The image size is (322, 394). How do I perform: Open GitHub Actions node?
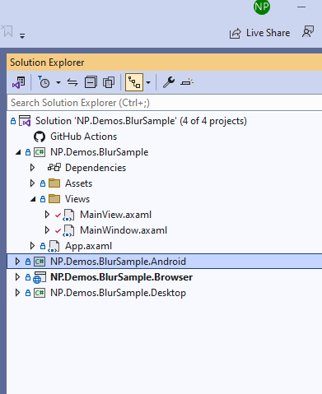[x=83, y=137]
